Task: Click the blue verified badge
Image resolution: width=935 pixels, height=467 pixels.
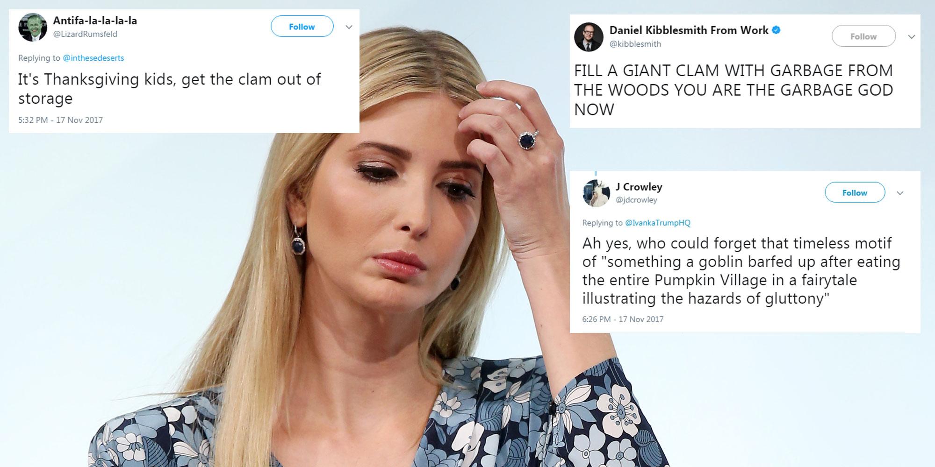Action: pos(776,30)
